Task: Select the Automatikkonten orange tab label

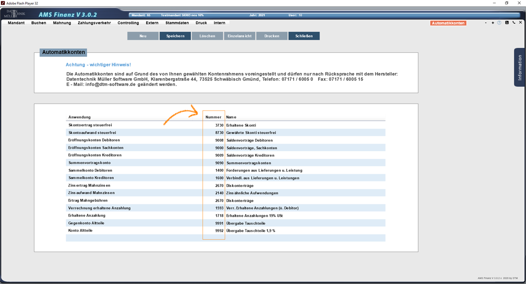Action: pos(448,23)
